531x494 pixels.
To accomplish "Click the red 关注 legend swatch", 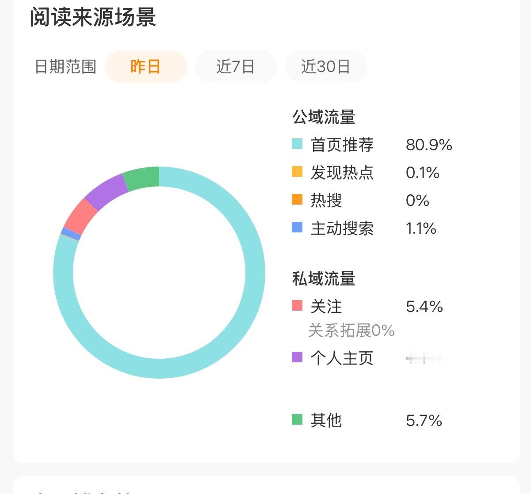I will (x=297, y=305).
